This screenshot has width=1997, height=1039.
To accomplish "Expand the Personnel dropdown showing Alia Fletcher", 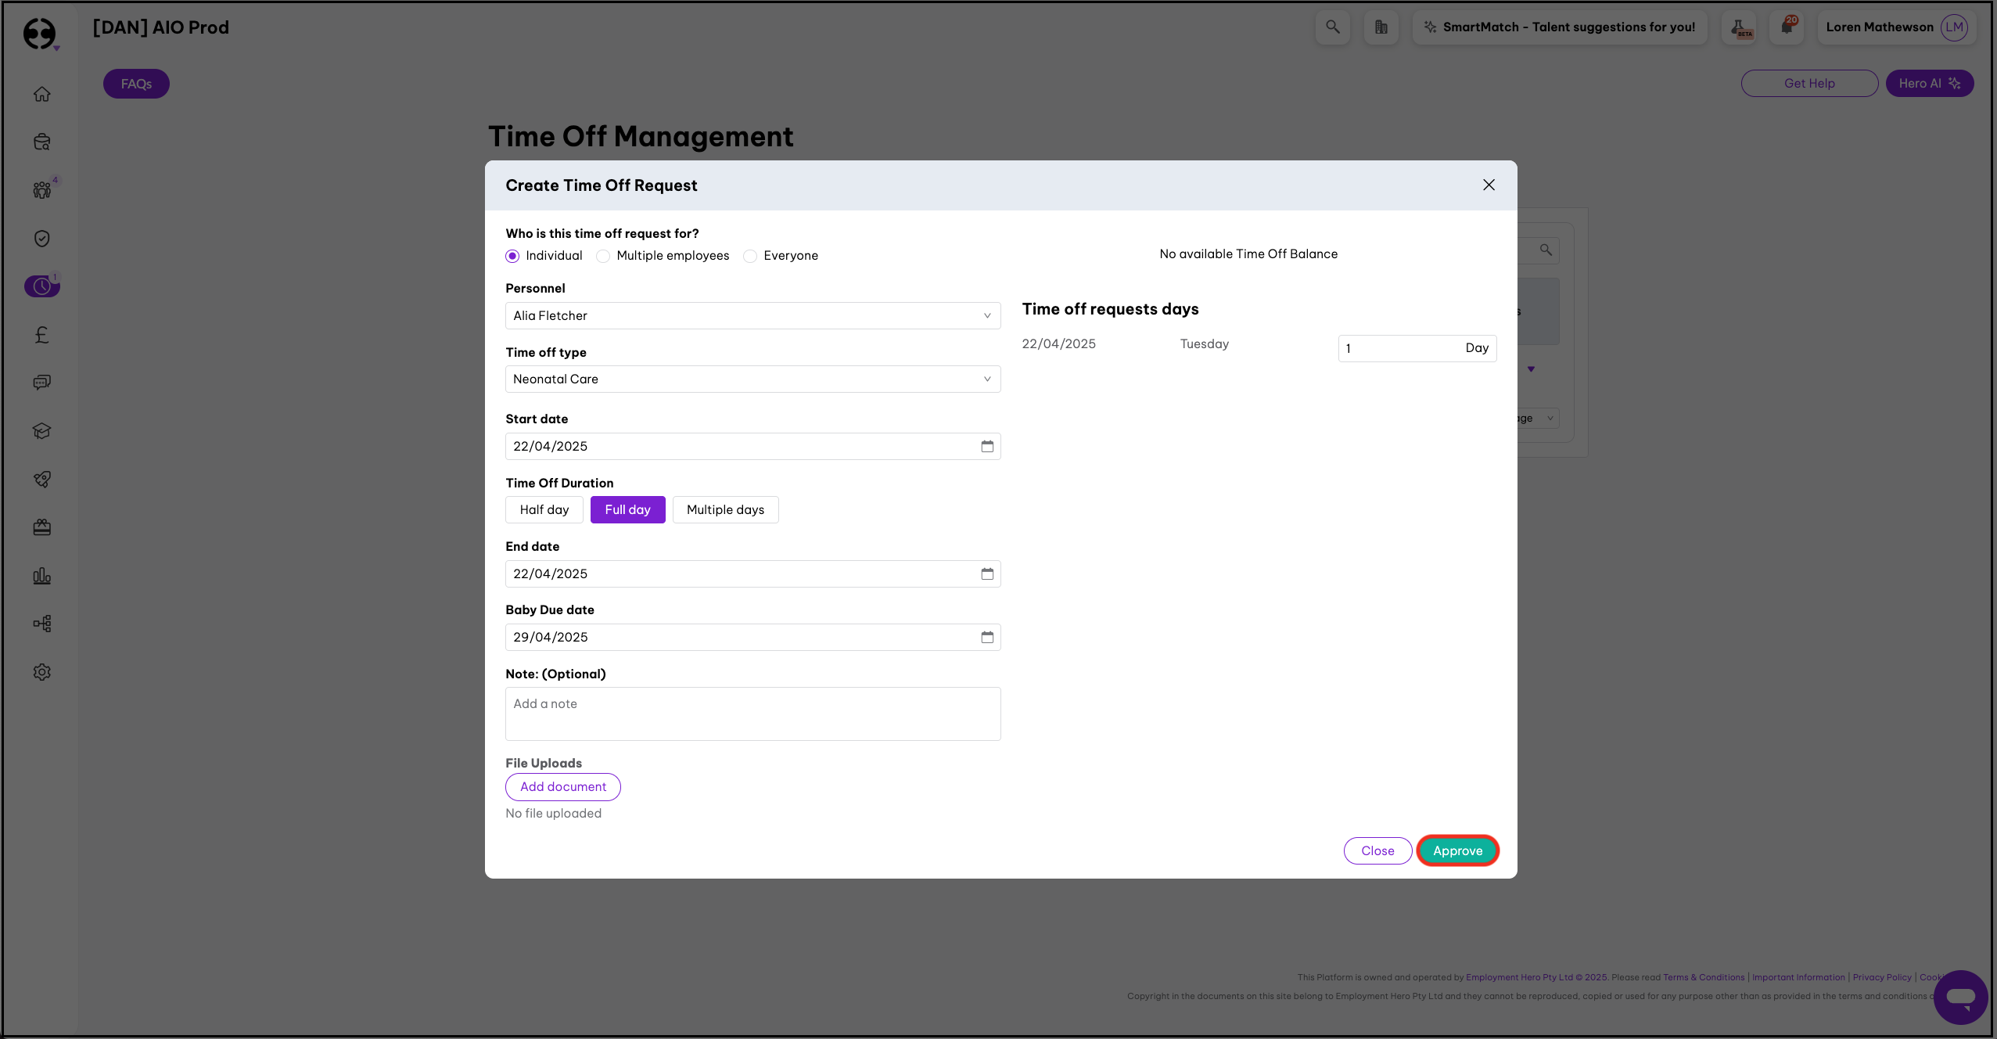I will [752, 316].
